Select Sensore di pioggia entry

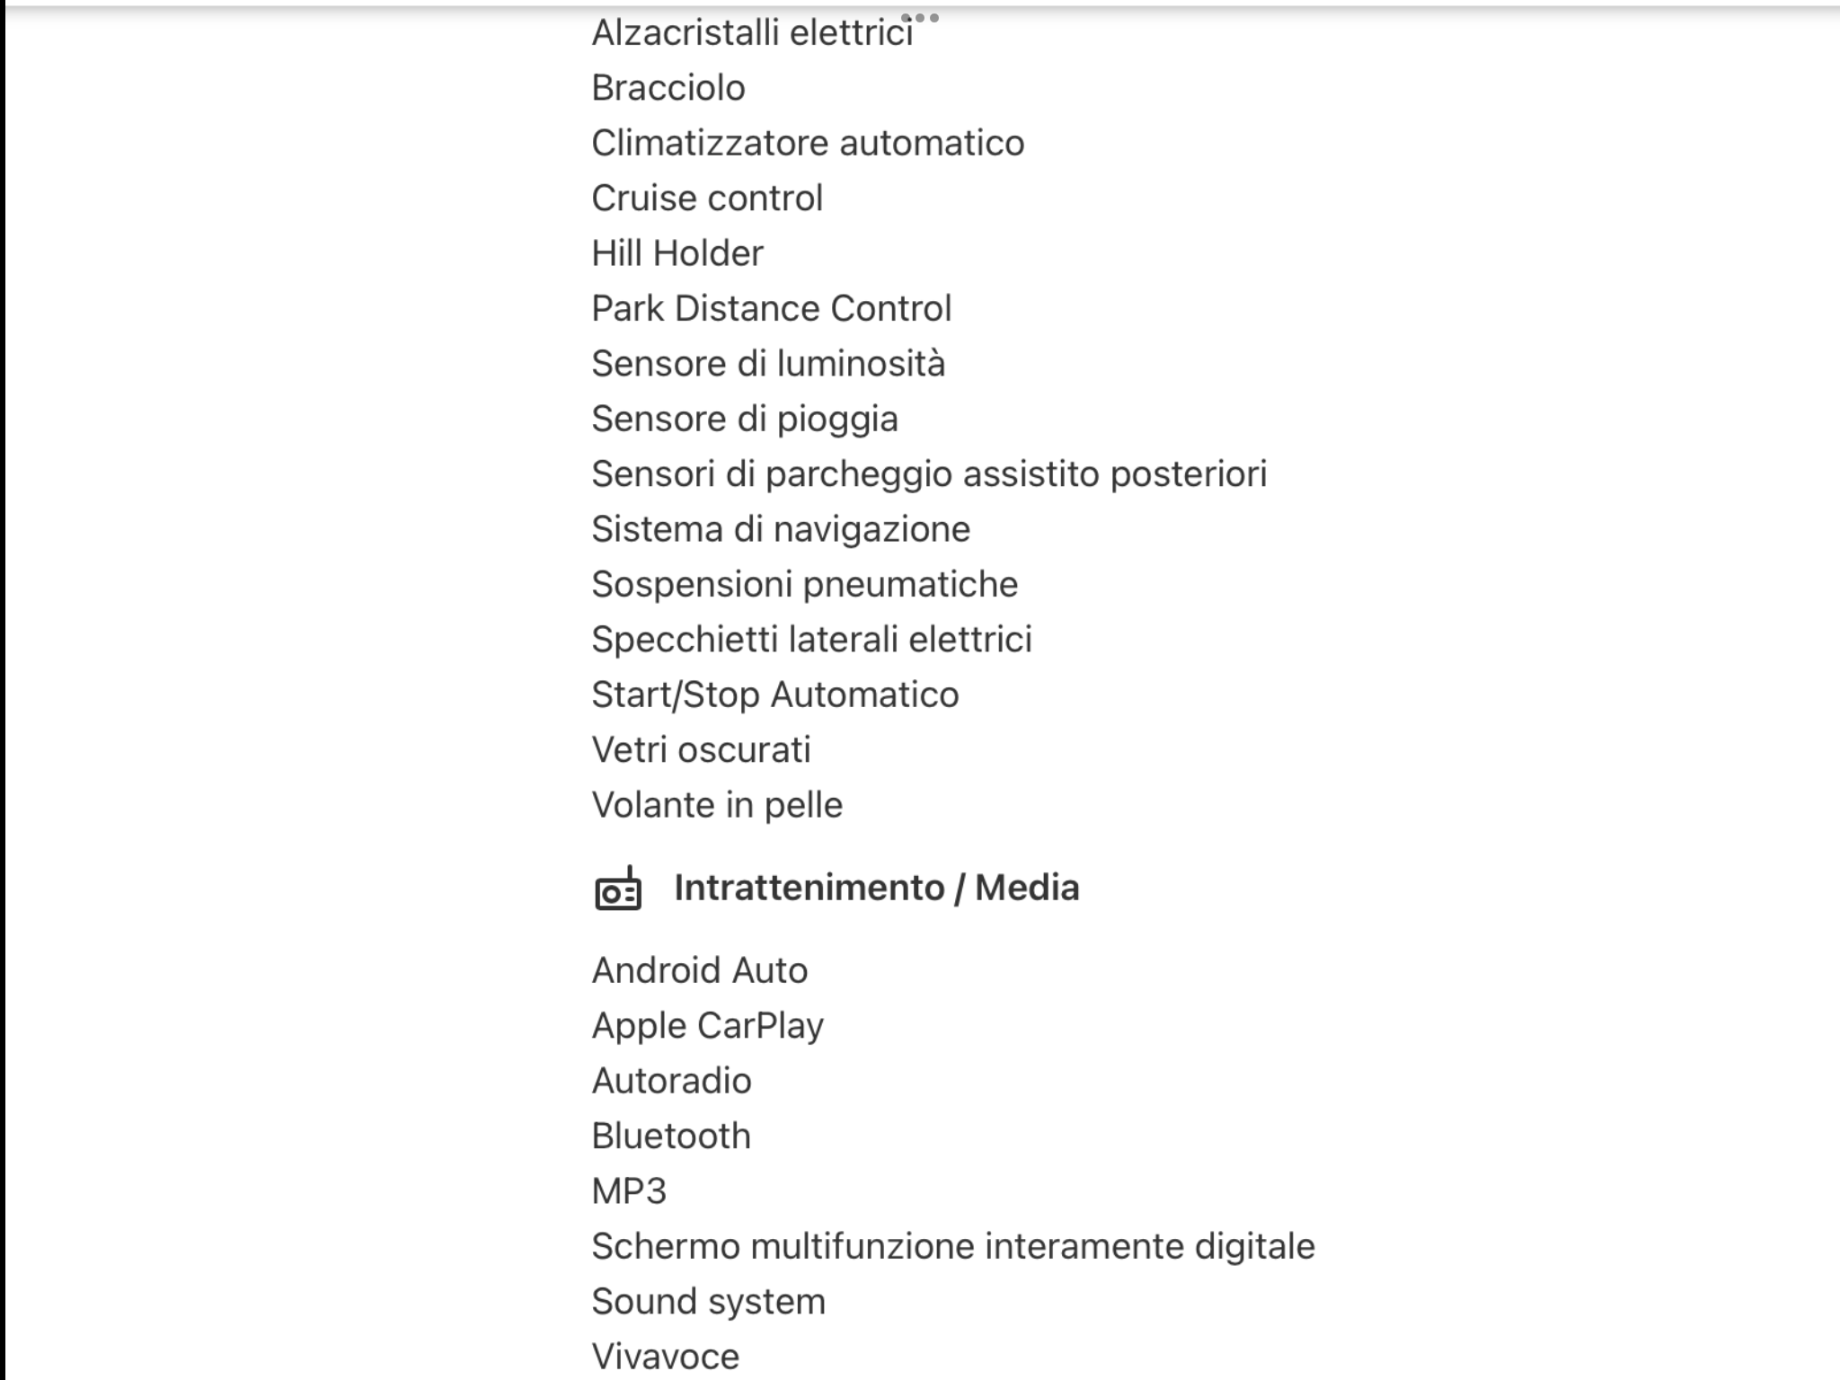point(745,420)
